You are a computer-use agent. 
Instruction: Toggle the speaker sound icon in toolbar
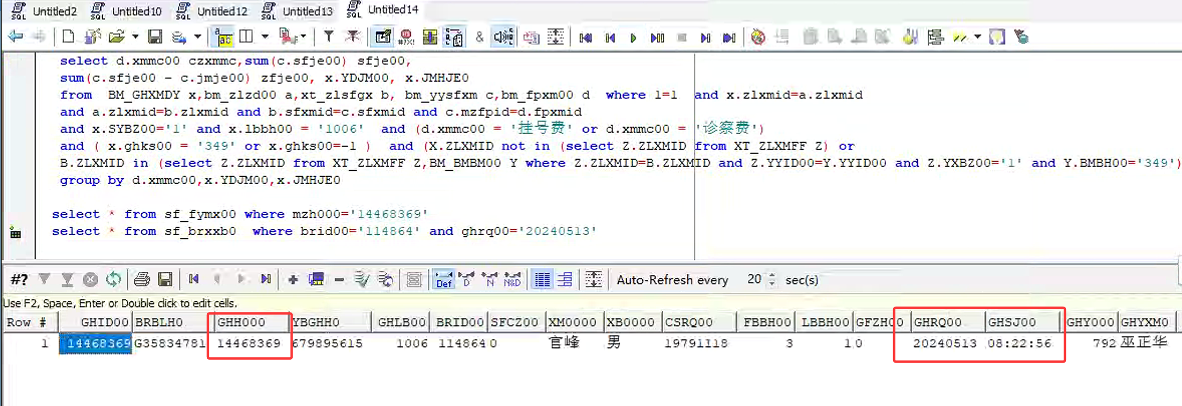coord(503,37)
